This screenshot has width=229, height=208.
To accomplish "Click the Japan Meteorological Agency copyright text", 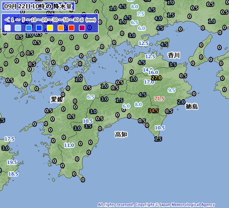I will click(x=156, y=205).
